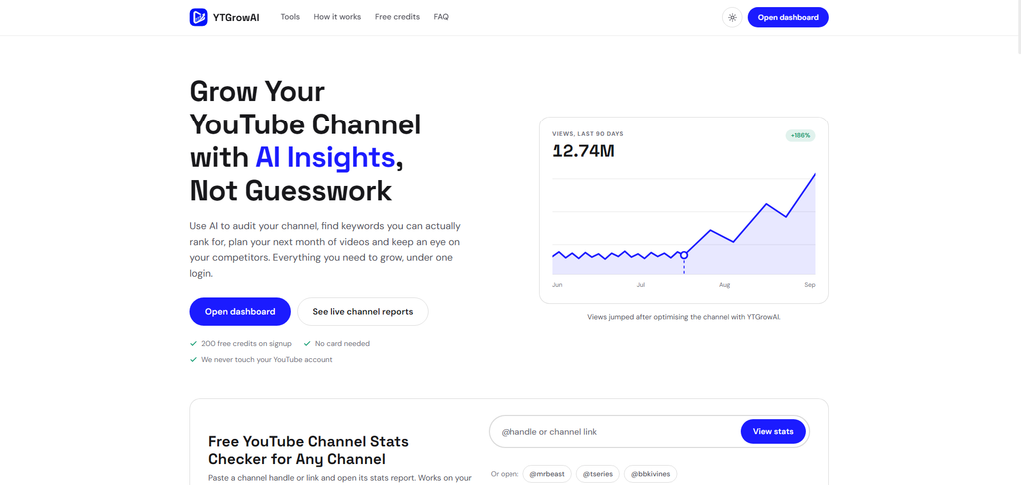The height and width of the screenshot is (485, 1021).
Task: Open See live channel reports
Action: click(x=363, y=312)
